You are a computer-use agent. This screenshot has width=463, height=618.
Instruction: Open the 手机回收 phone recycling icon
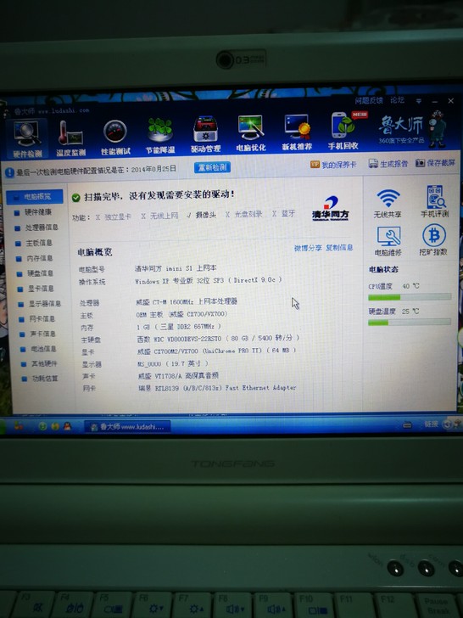coord(343,131)
